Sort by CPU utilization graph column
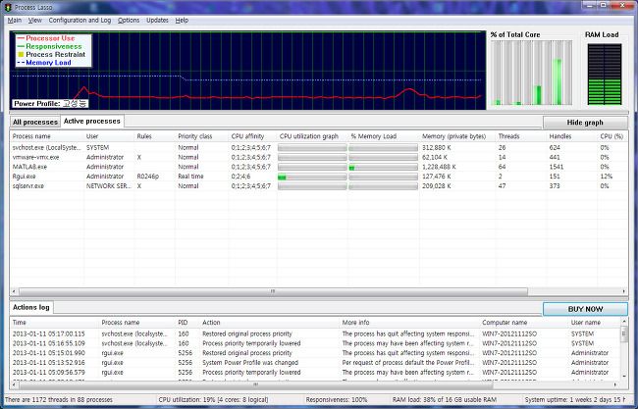This screenshot has width=638, height=409. (x=312, y=136)
